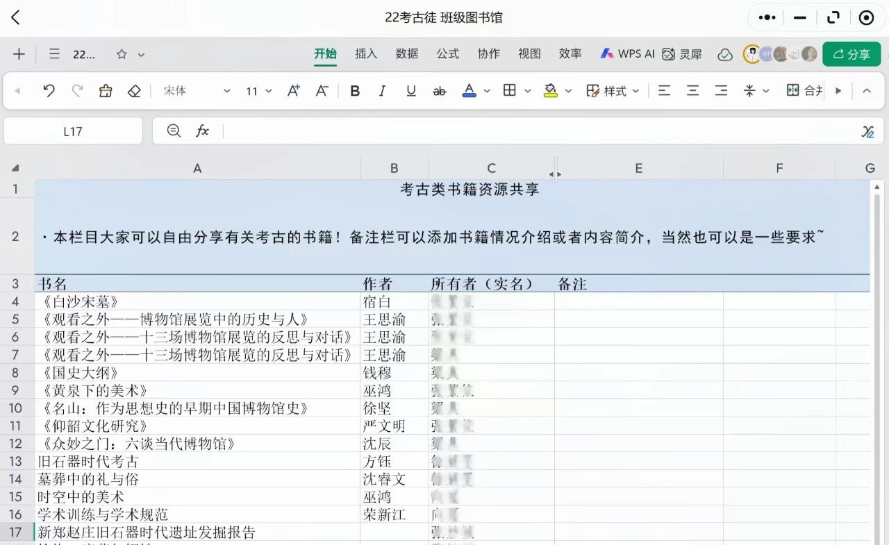Open the font size 11 dropdown
Screen dimensions: 889x545
tap(258, 91)
